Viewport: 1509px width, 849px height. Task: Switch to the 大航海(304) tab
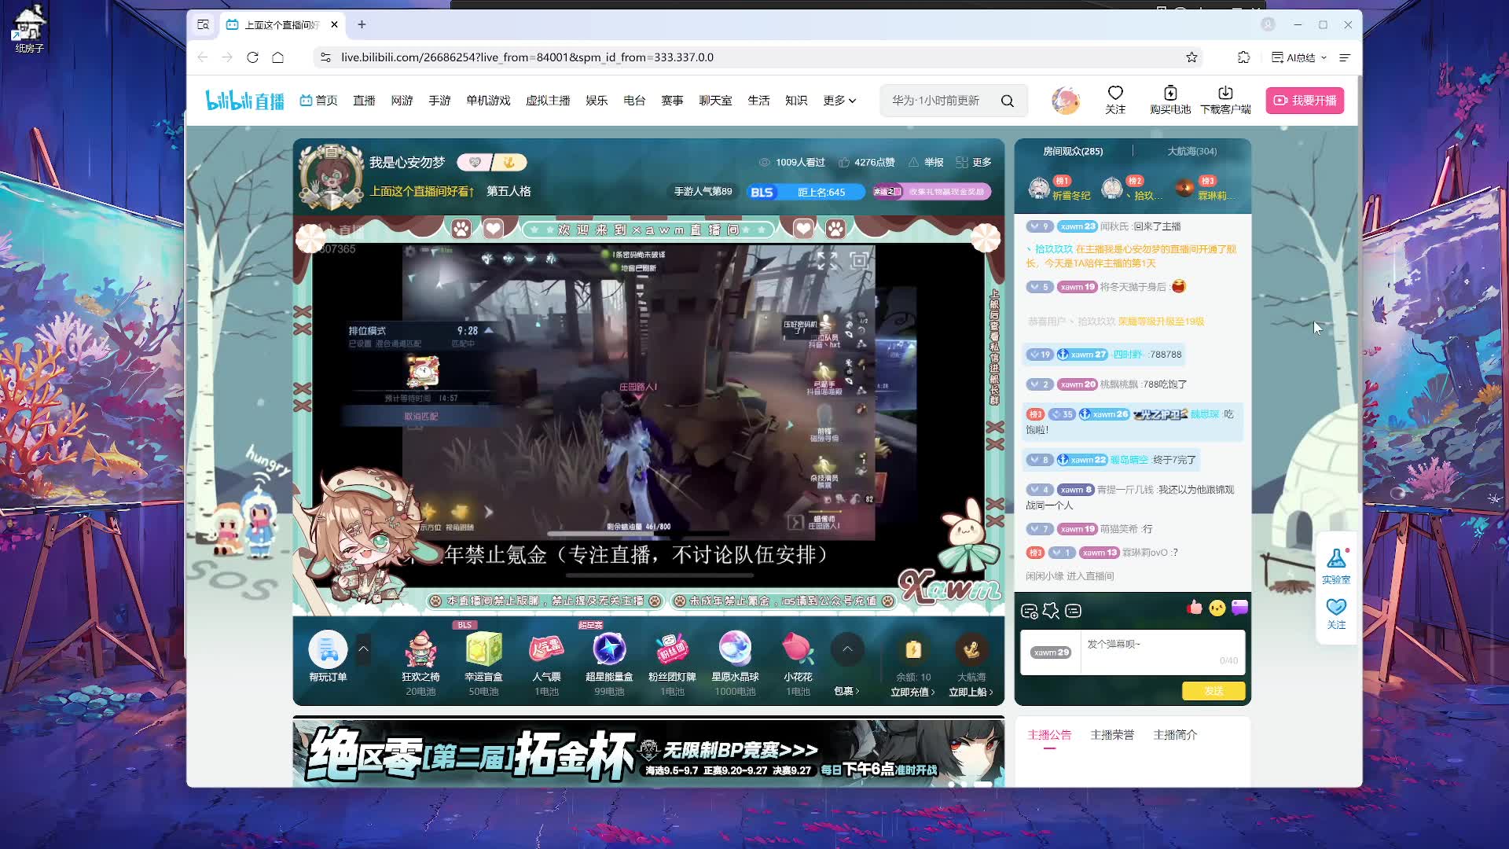[x=1191, y=151]
